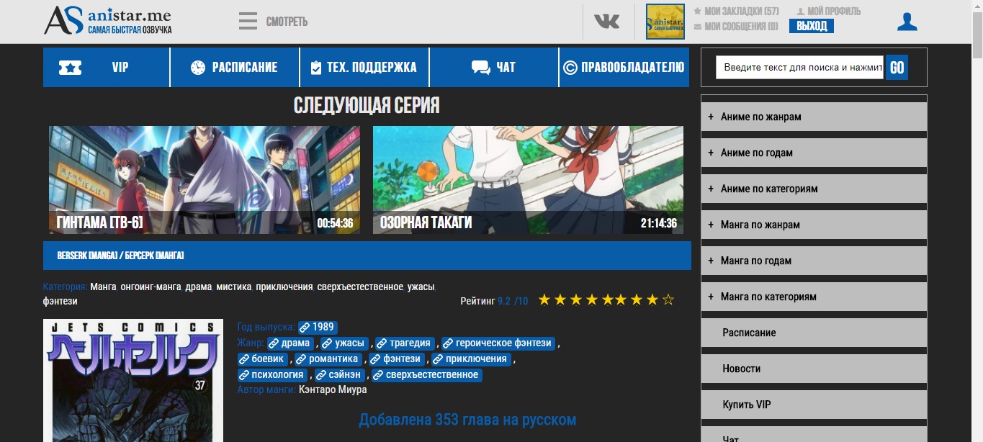The height and width of the screenshot is (442, 983).
Task: Click the Выход logout button
Action: pyautogui.click(x=812, y=26)
